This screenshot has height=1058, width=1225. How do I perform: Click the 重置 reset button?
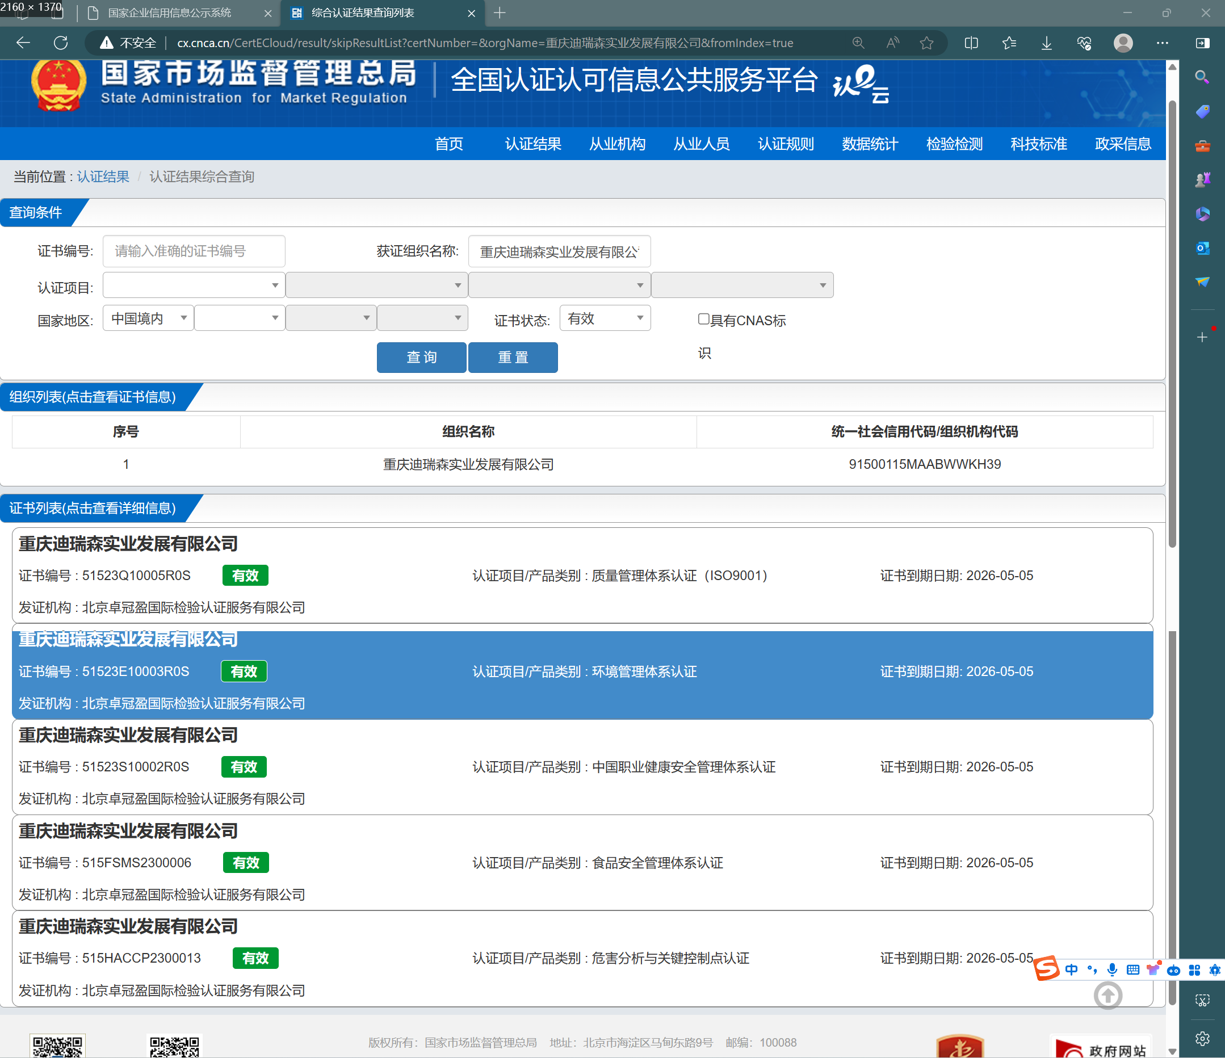(x=513, y=357)
